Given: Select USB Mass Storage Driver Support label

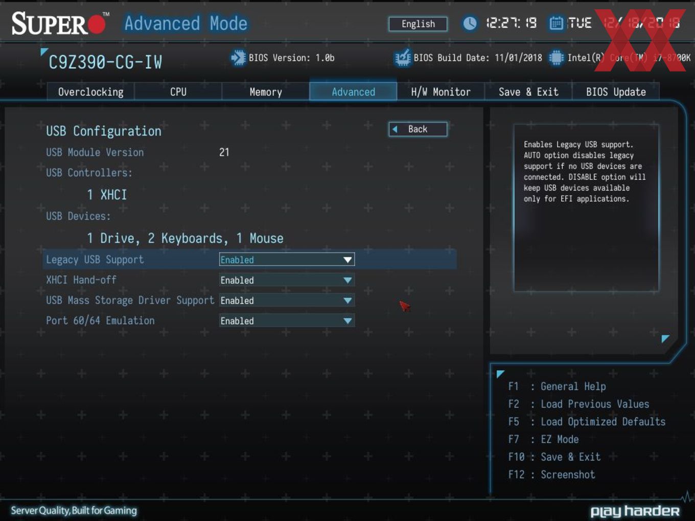Looking at the screenshot, I should [130, 300].
